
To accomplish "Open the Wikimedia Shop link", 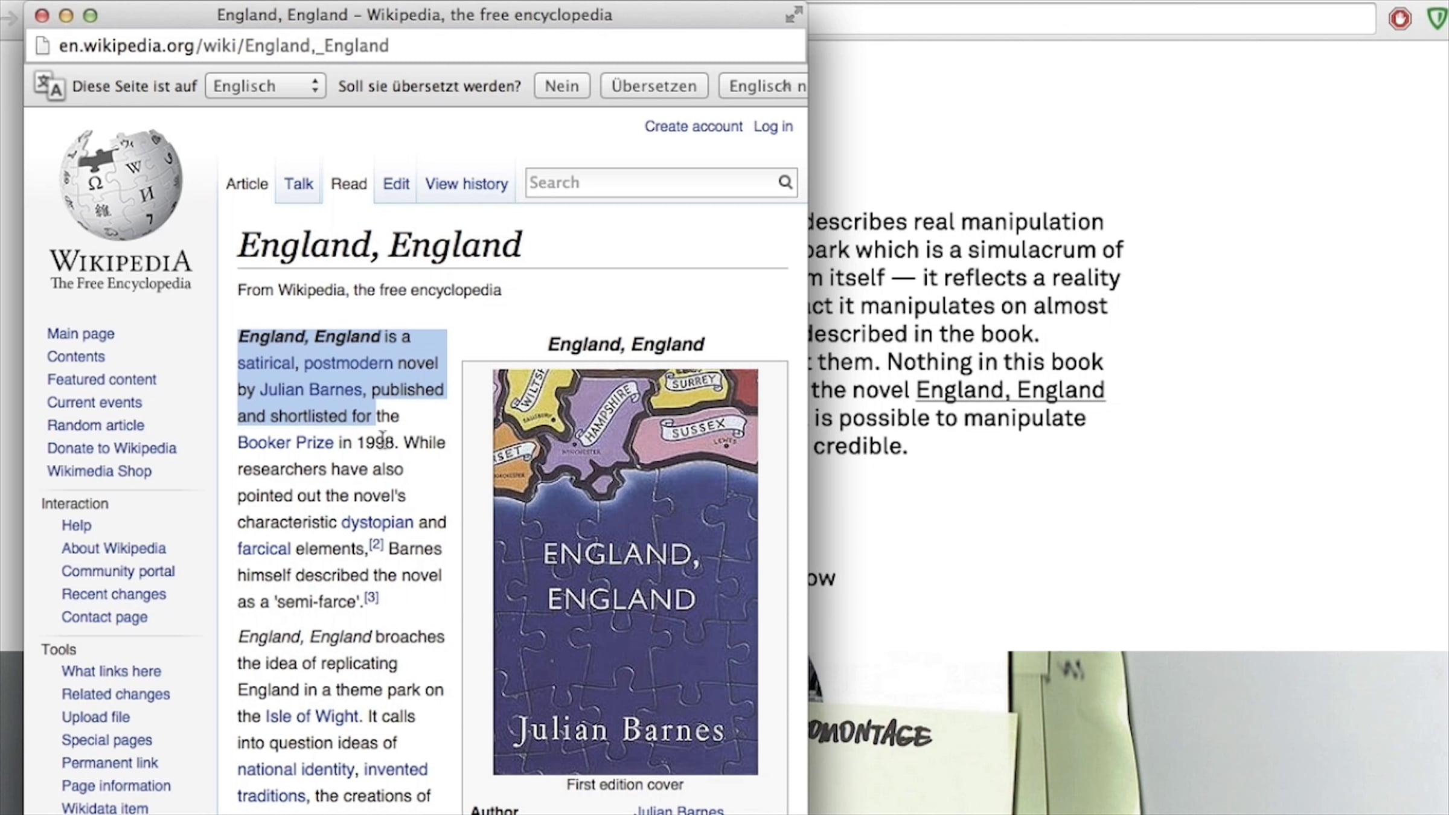I will coord(100,471).
